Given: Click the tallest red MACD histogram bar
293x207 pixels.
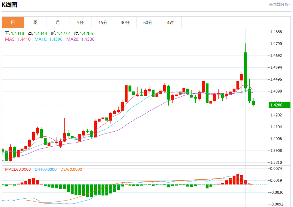Looking at the screenshot, I should 238,179.
